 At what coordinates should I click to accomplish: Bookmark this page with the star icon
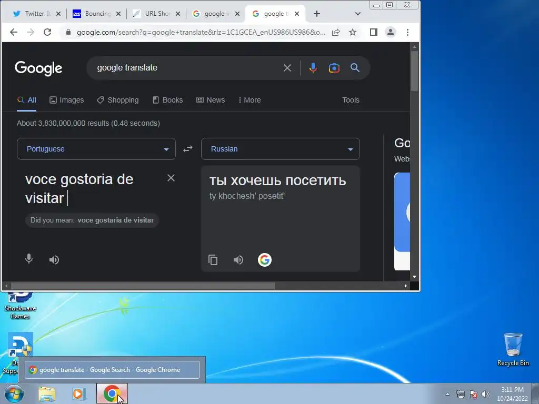(x=353, y=32)
